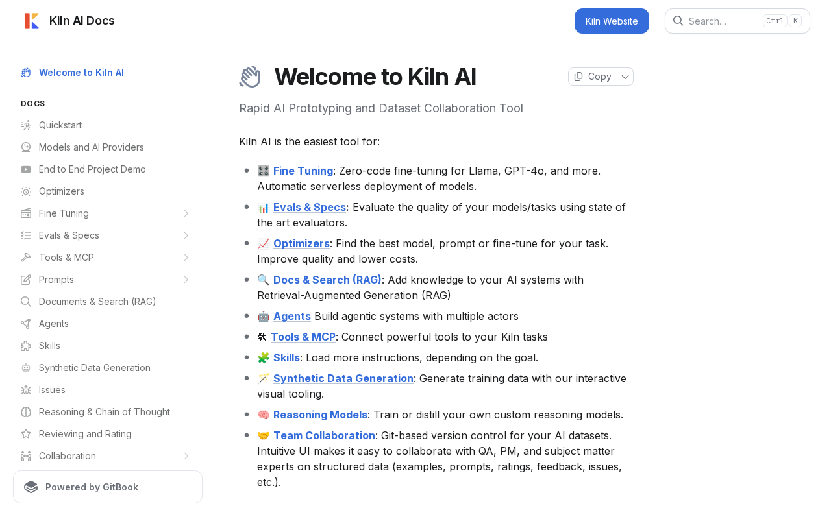This screenshot has height=519, width=831.
Task: Click the Kiln Website button
Action: click(612, 21)
